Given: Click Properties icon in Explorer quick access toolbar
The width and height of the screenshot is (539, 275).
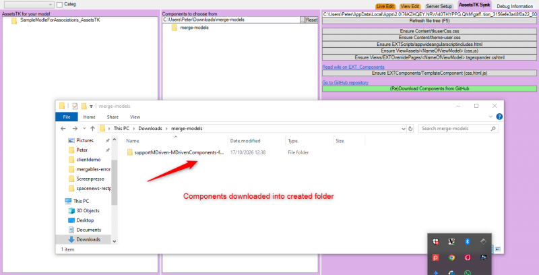Looking at the screenshot, I should (x=75, y=106).
